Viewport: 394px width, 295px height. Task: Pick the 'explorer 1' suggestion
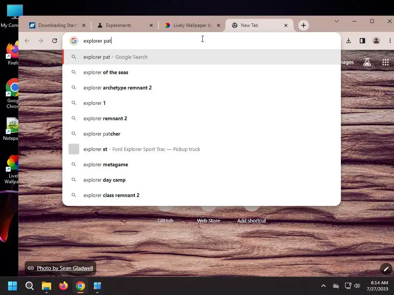(x=202, y=103)
